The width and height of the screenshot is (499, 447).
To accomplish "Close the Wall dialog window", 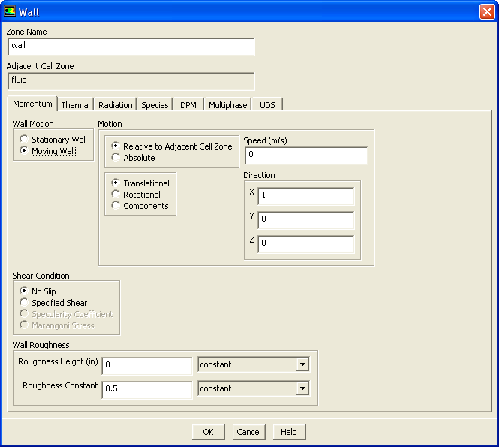I will pos(487,12).
